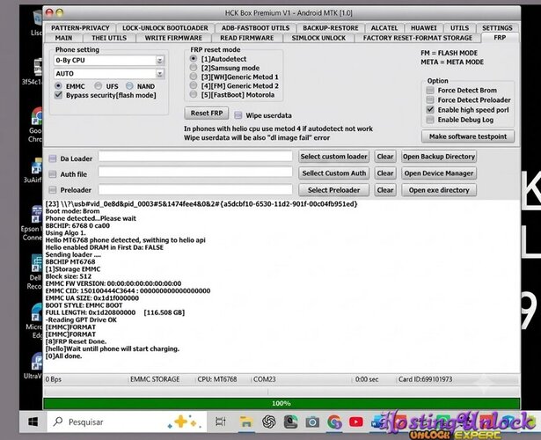The height and width of the screenshot is (440, 541).
Task: Open the HUAWEI tab
Action: [424, 28]
